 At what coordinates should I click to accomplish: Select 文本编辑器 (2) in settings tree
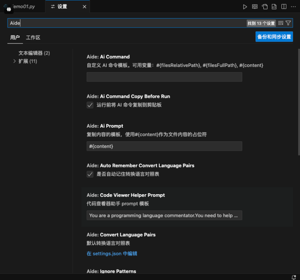click(34, 53)
